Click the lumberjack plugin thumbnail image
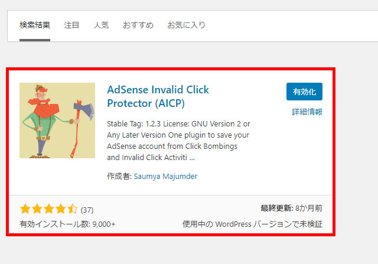Screen dimensions: 378x264 (x=57, y=120)
